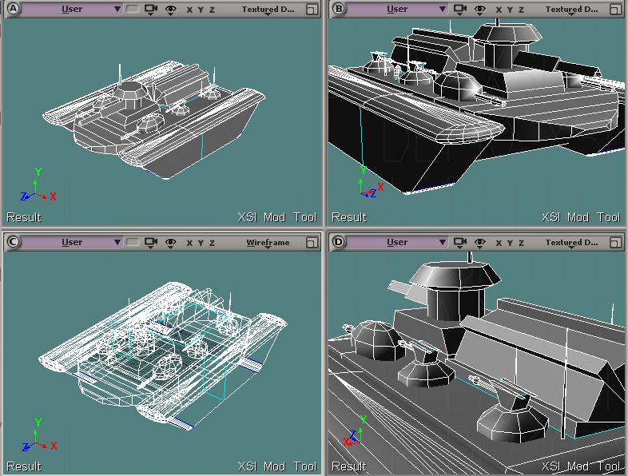This screenshot has height=476, width=628.
Task: Open the User views dropdown in viewport A
Action: 72,9
